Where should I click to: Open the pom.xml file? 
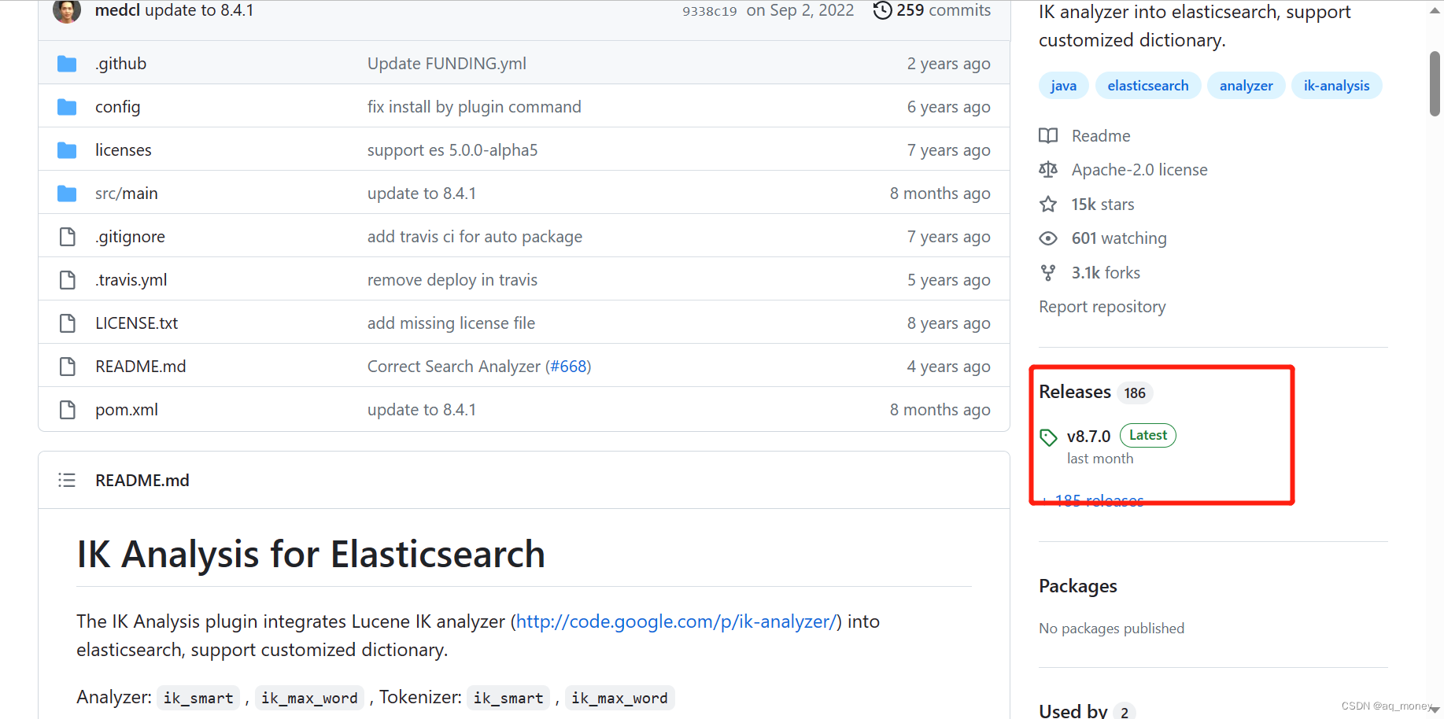(x=127, y=410)
